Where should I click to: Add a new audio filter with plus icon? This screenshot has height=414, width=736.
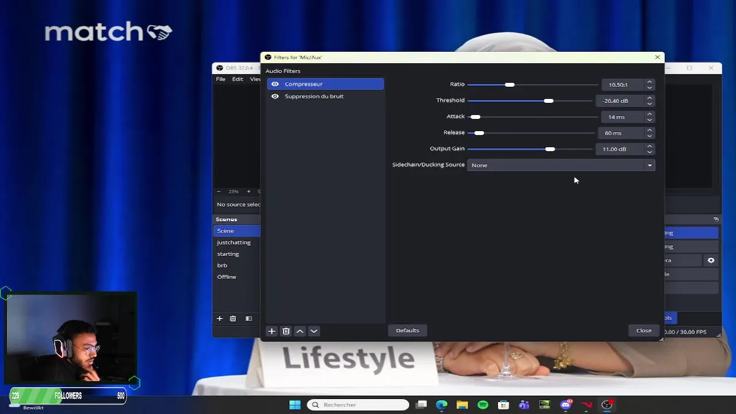pyautogui.click(x=272, y=331)
